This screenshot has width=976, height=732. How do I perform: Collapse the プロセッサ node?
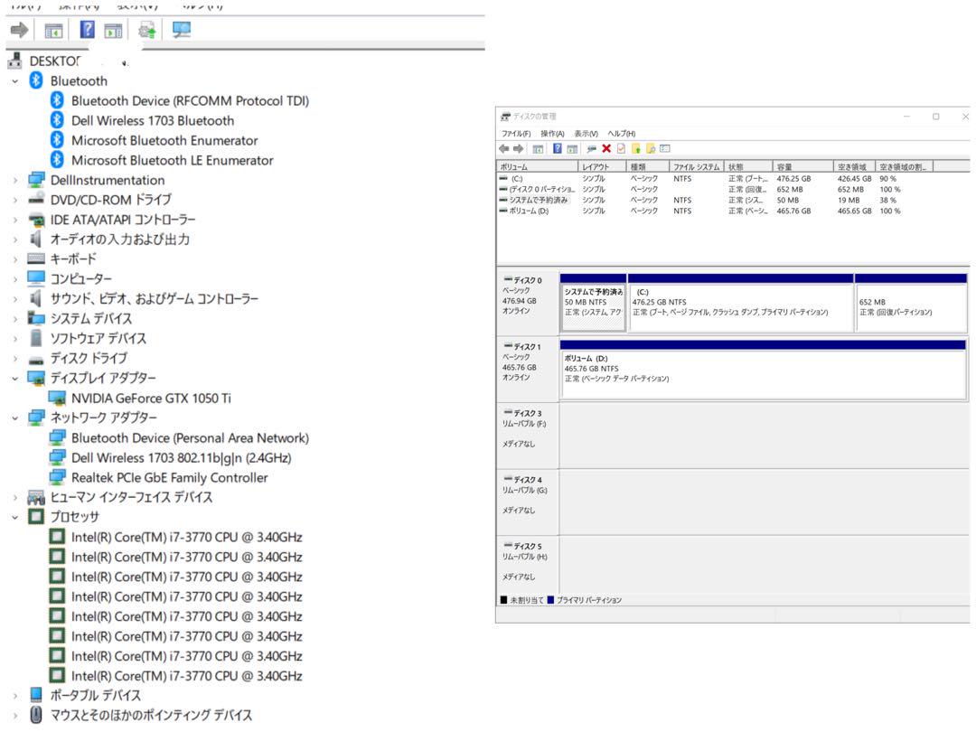15,517
